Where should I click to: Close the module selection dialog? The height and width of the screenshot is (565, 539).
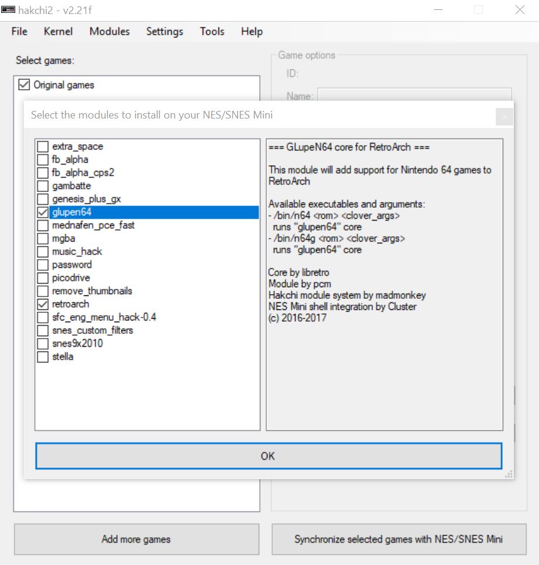pos(505,117)
